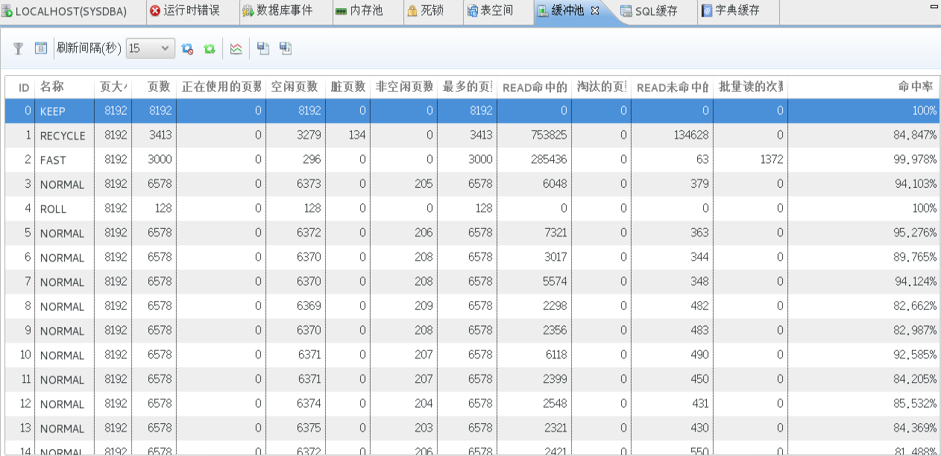Screen dimensions: 941x456
Task: Click the database icon on the 数据库事件 tab
Action: pyautogui.click(x=247, y=11)
